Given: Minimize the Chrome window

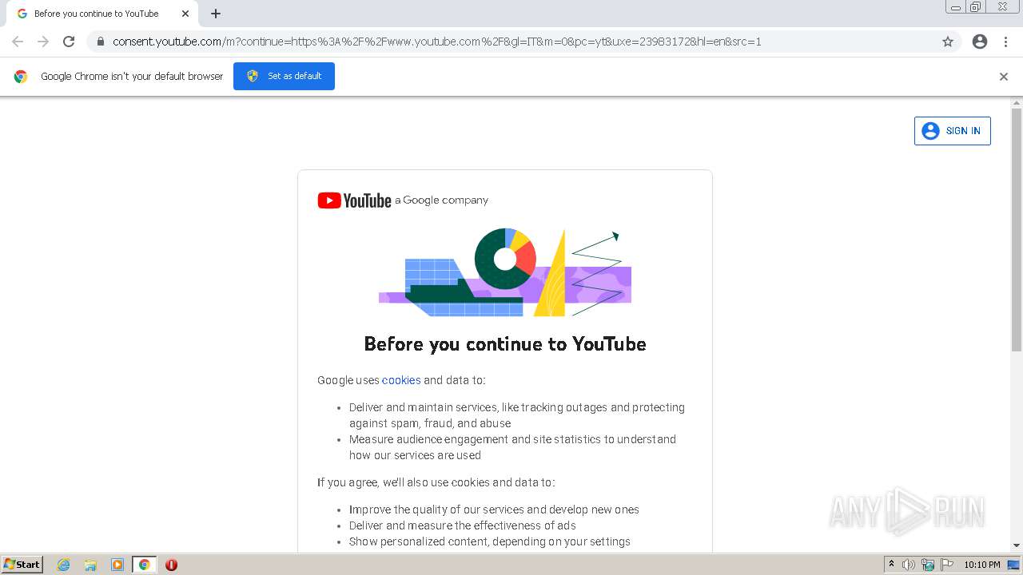Looking at the screenshot, I should pos(956,6).
